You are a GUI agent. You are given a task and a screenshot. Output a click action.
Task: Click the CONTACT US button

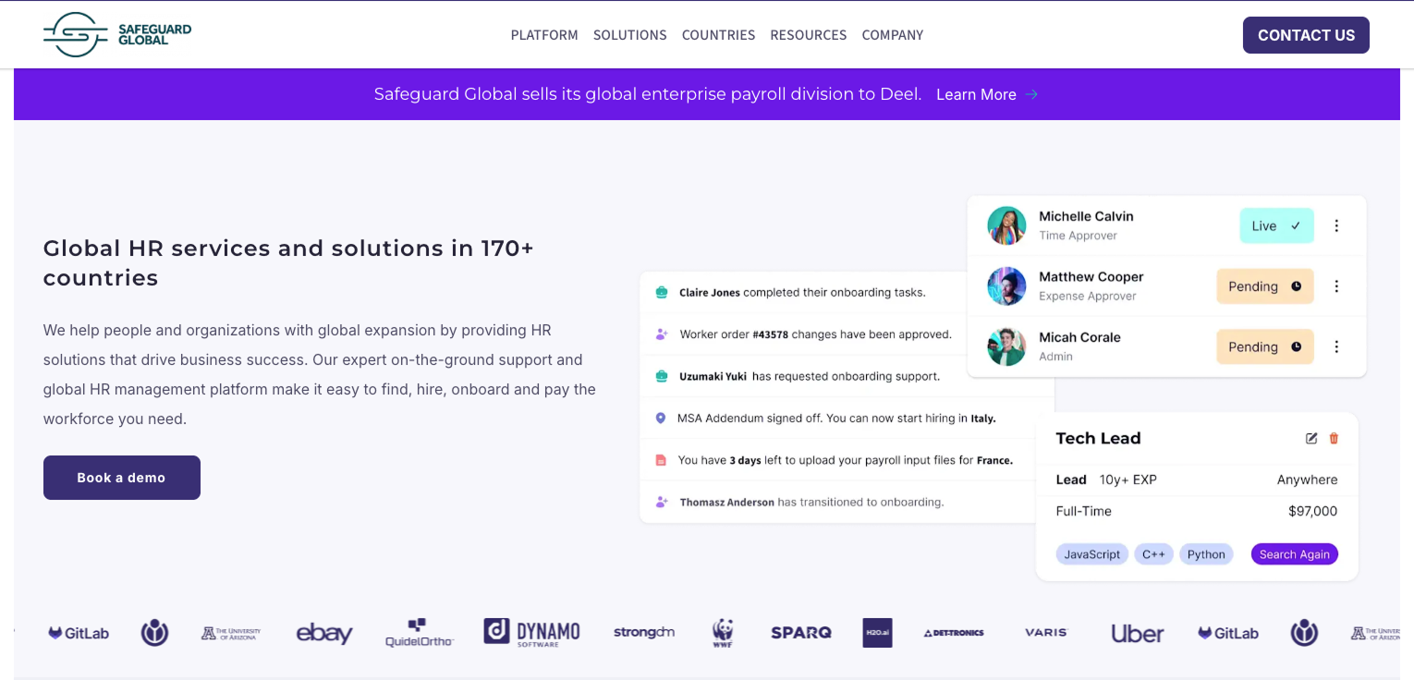click(x=1306, y=35)
